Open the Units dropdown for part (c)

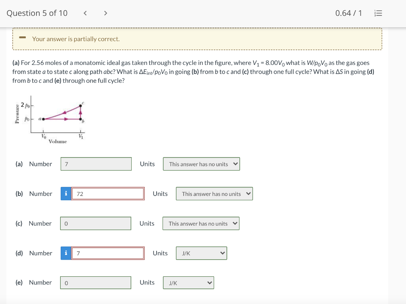(x=201, y=223)
